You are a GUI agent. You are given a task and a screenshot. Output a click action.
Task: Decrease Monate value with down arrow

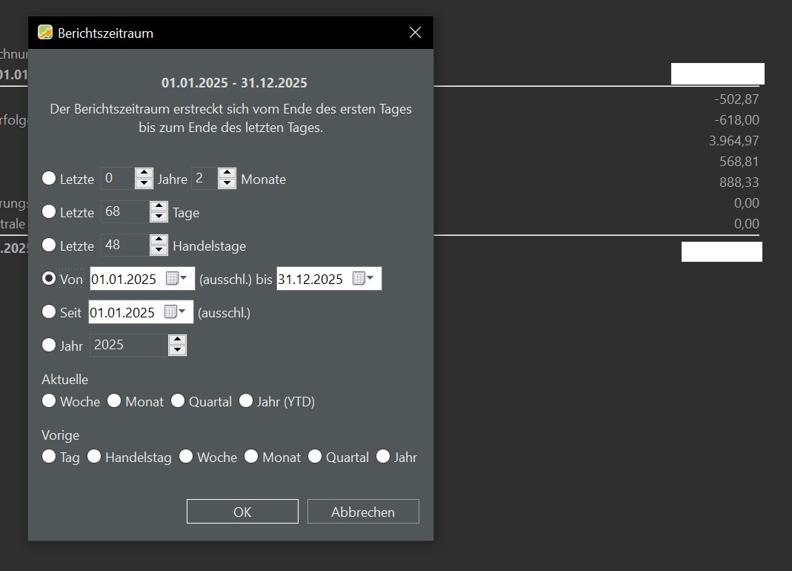coord(227,184)
